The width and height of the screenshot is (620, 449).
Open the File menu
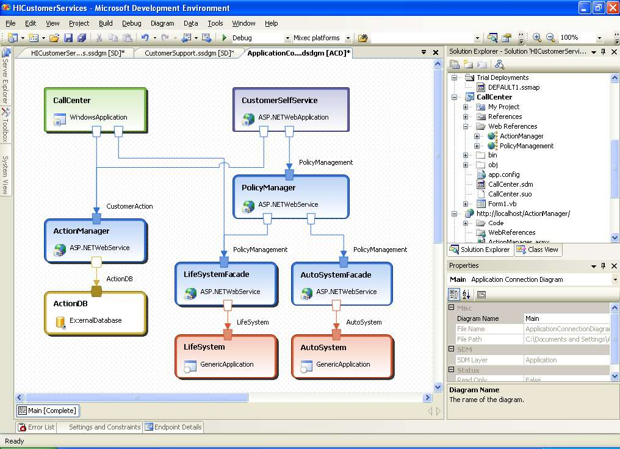pyautogui.click(x=10, y=23)
